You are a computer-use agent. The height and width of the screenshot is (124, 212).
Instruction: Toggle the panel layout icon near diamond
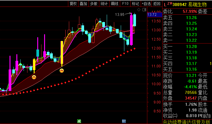tap(144, 10)
